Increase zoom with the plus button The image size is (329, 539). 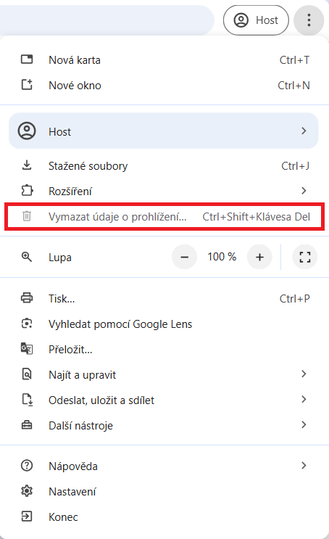click(259, 257)
